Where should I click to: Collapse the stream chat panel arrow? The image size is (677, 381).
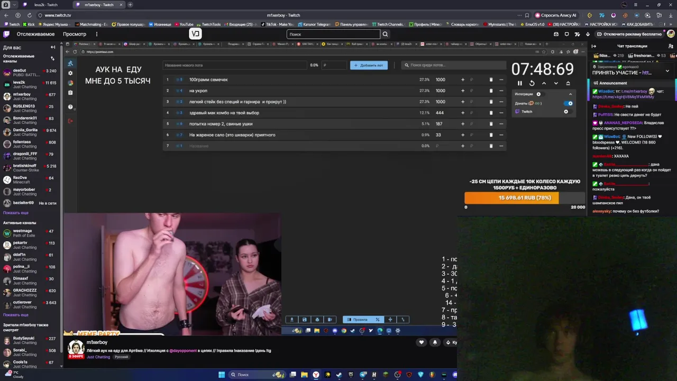coord(593,46)
